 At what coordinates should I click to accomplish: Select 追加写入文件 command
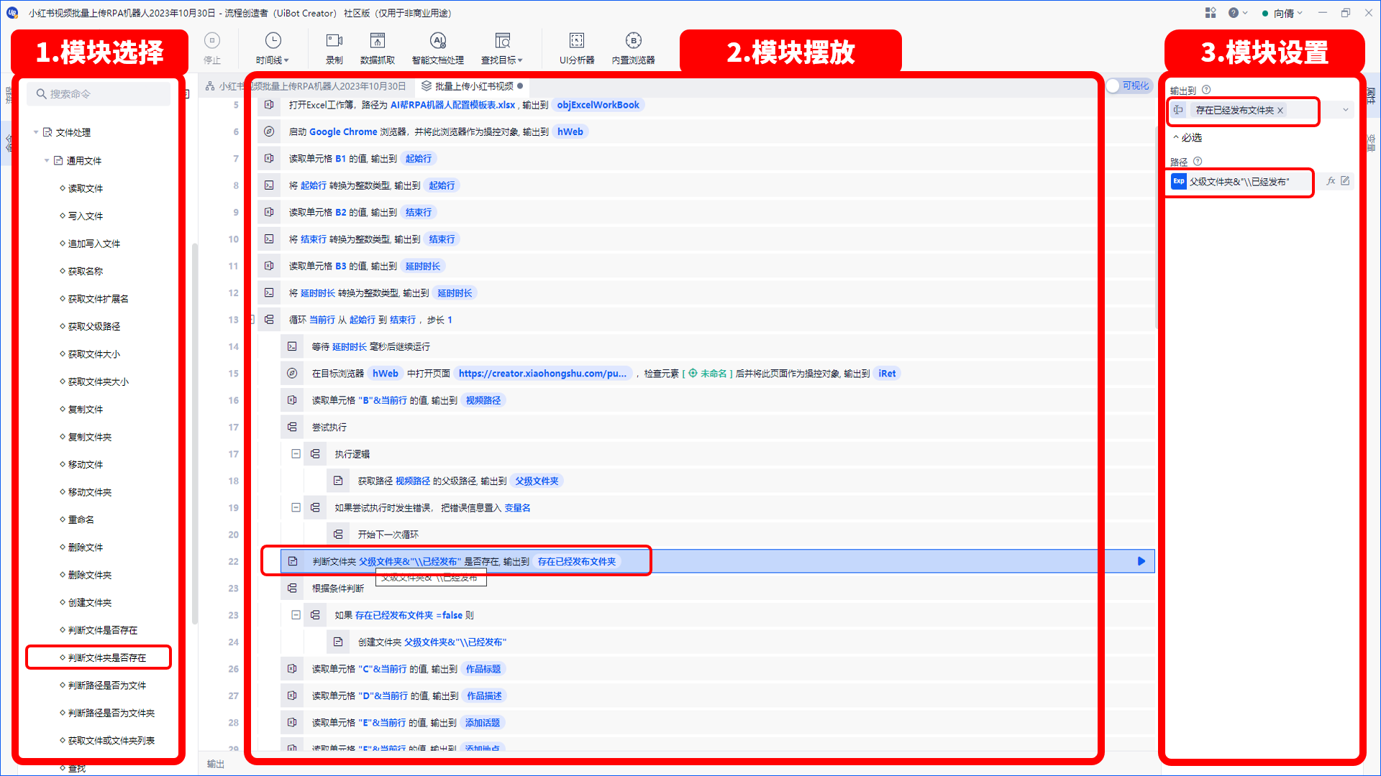(94, 244)
